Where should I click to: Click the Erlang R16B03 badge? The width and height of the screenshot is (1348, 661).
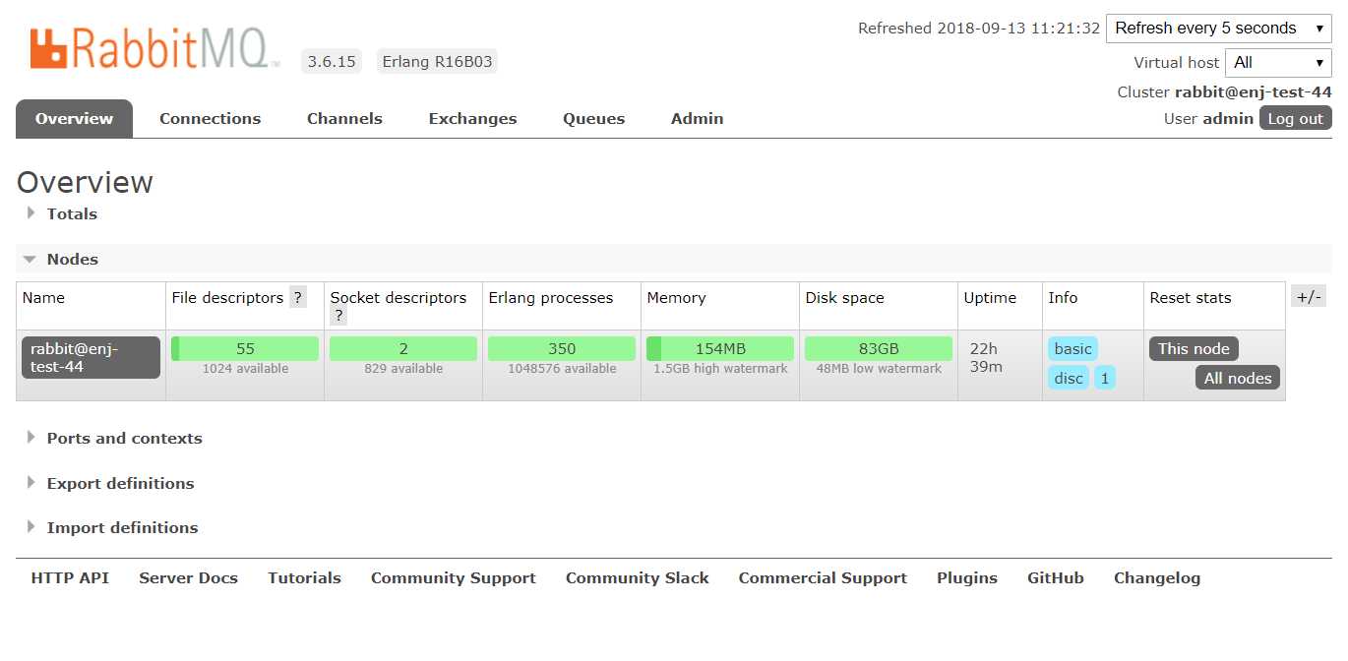point(437,61)
